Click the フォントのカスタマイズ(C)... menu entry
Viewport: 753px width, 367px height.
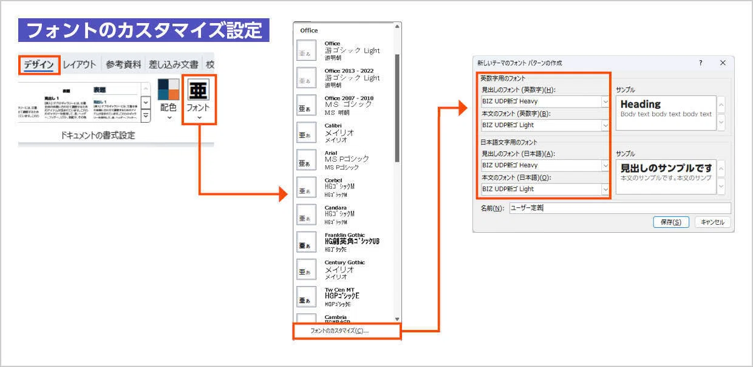coord(347,331)
